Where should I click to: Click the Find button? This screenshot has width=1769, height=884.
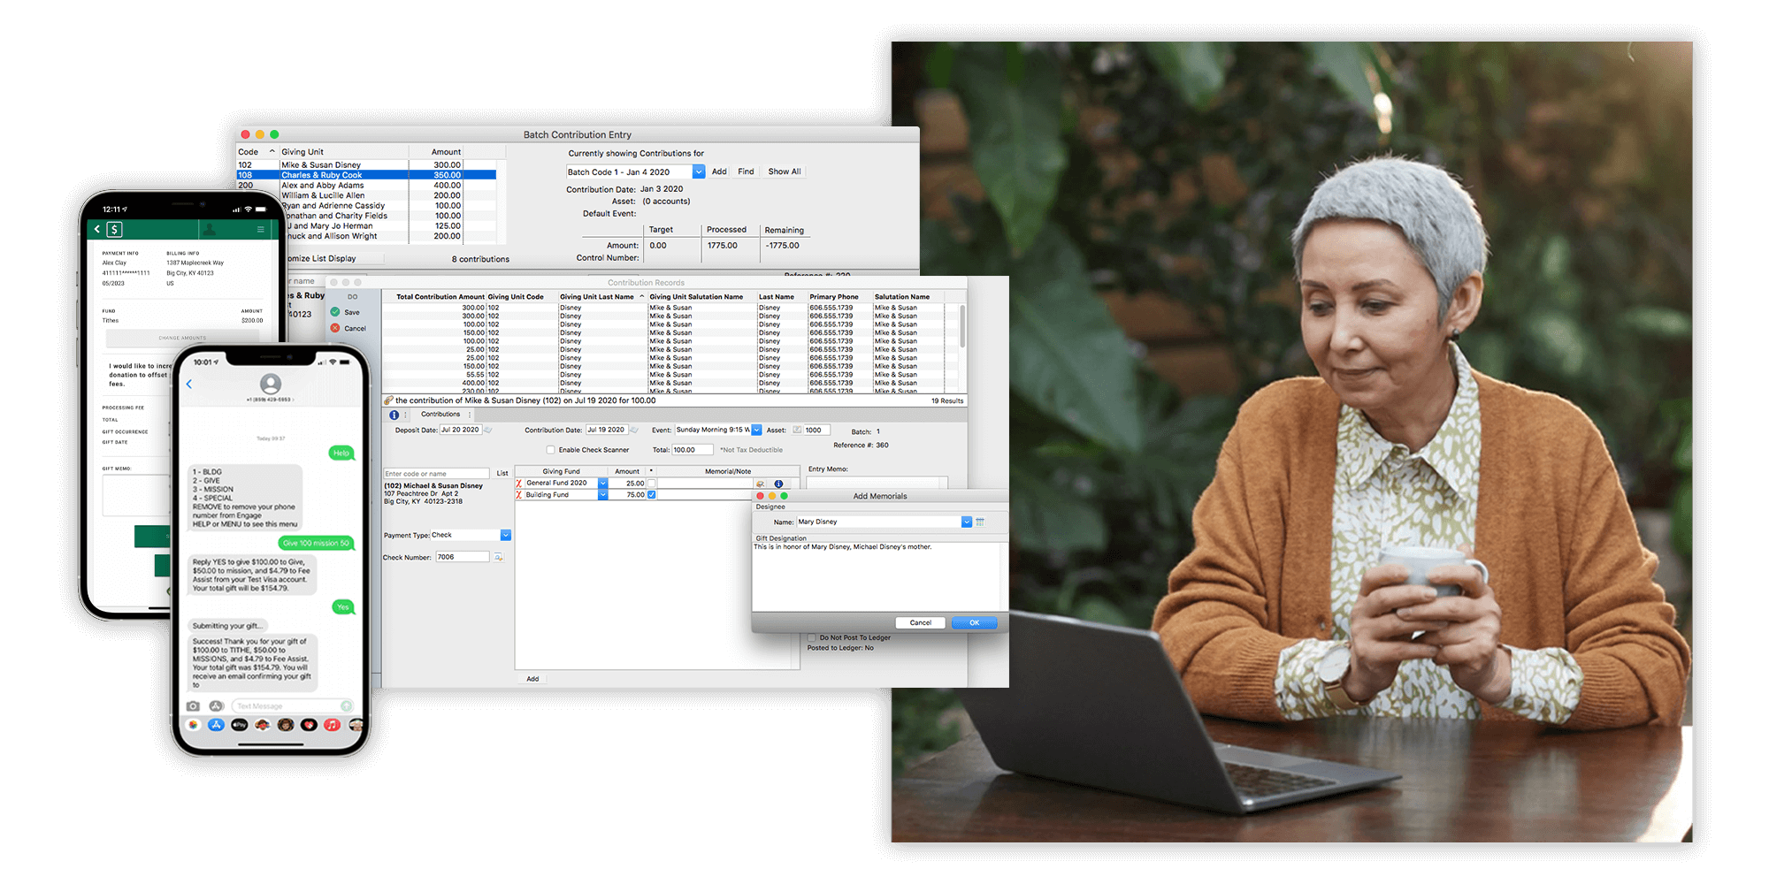[746, 171]
